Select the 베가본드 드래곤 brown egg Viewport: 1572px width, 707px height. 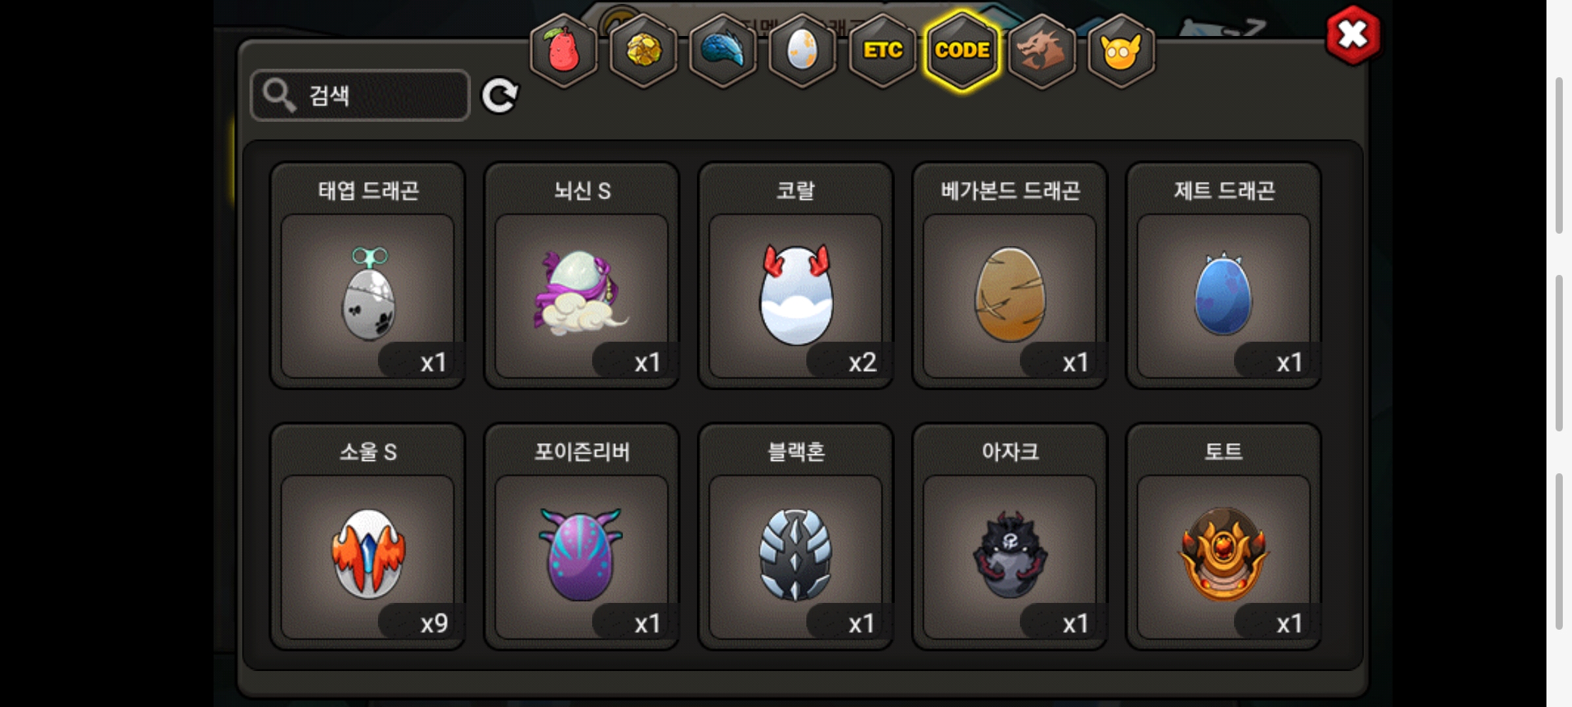click(x=1009, y=276)
